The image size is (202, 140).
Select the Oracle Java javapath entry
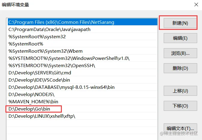[x=82, y=30]
